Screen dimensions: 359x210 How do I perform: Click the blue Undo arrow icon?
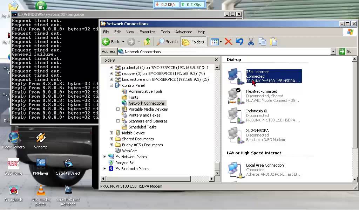pyautogui.click(x=239, y=42)
